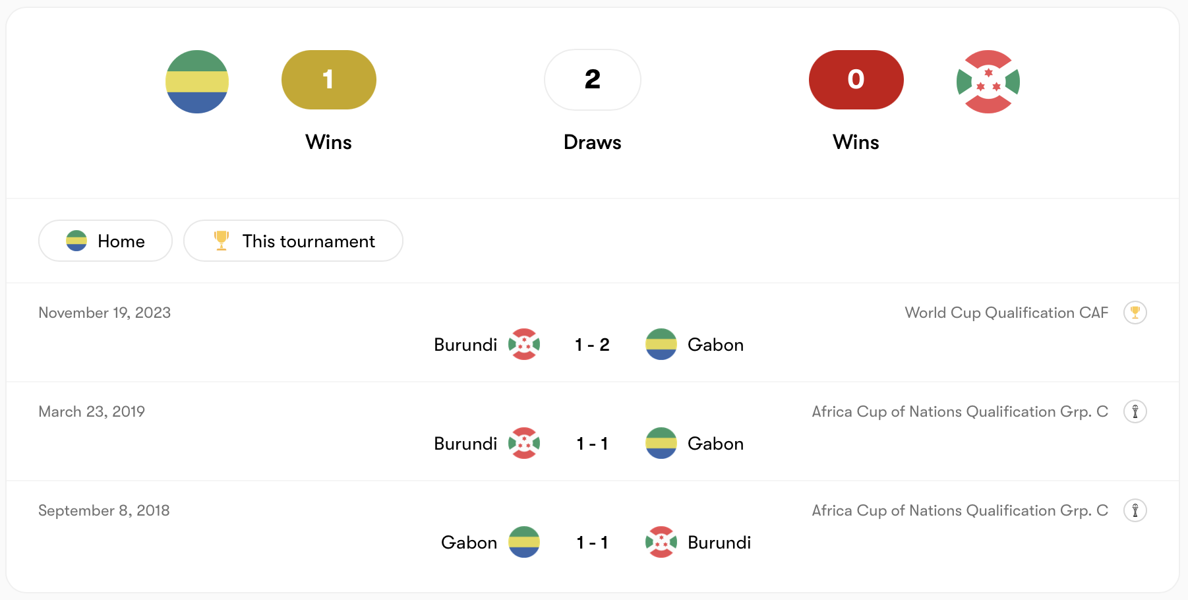1188x600 pixels.
Task: Toggle the Home filter chip
Action: click(x=105, y=241)
